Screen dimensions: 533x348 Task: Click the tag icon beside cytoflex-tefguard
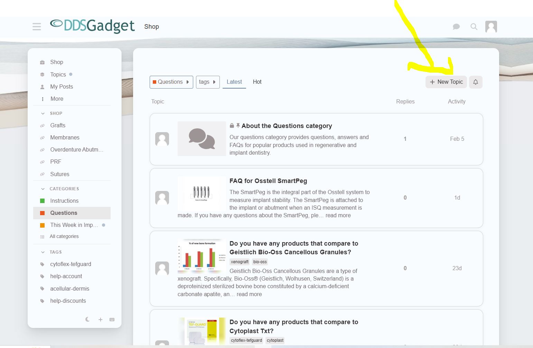43,264
